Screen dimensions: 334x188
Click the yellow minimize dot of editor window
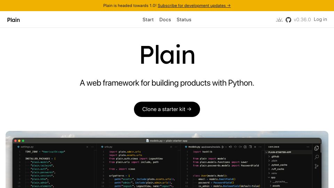coord(19,141)
